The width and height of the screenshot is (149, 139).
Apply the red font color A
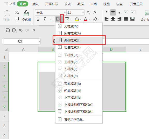click(86, 19)
